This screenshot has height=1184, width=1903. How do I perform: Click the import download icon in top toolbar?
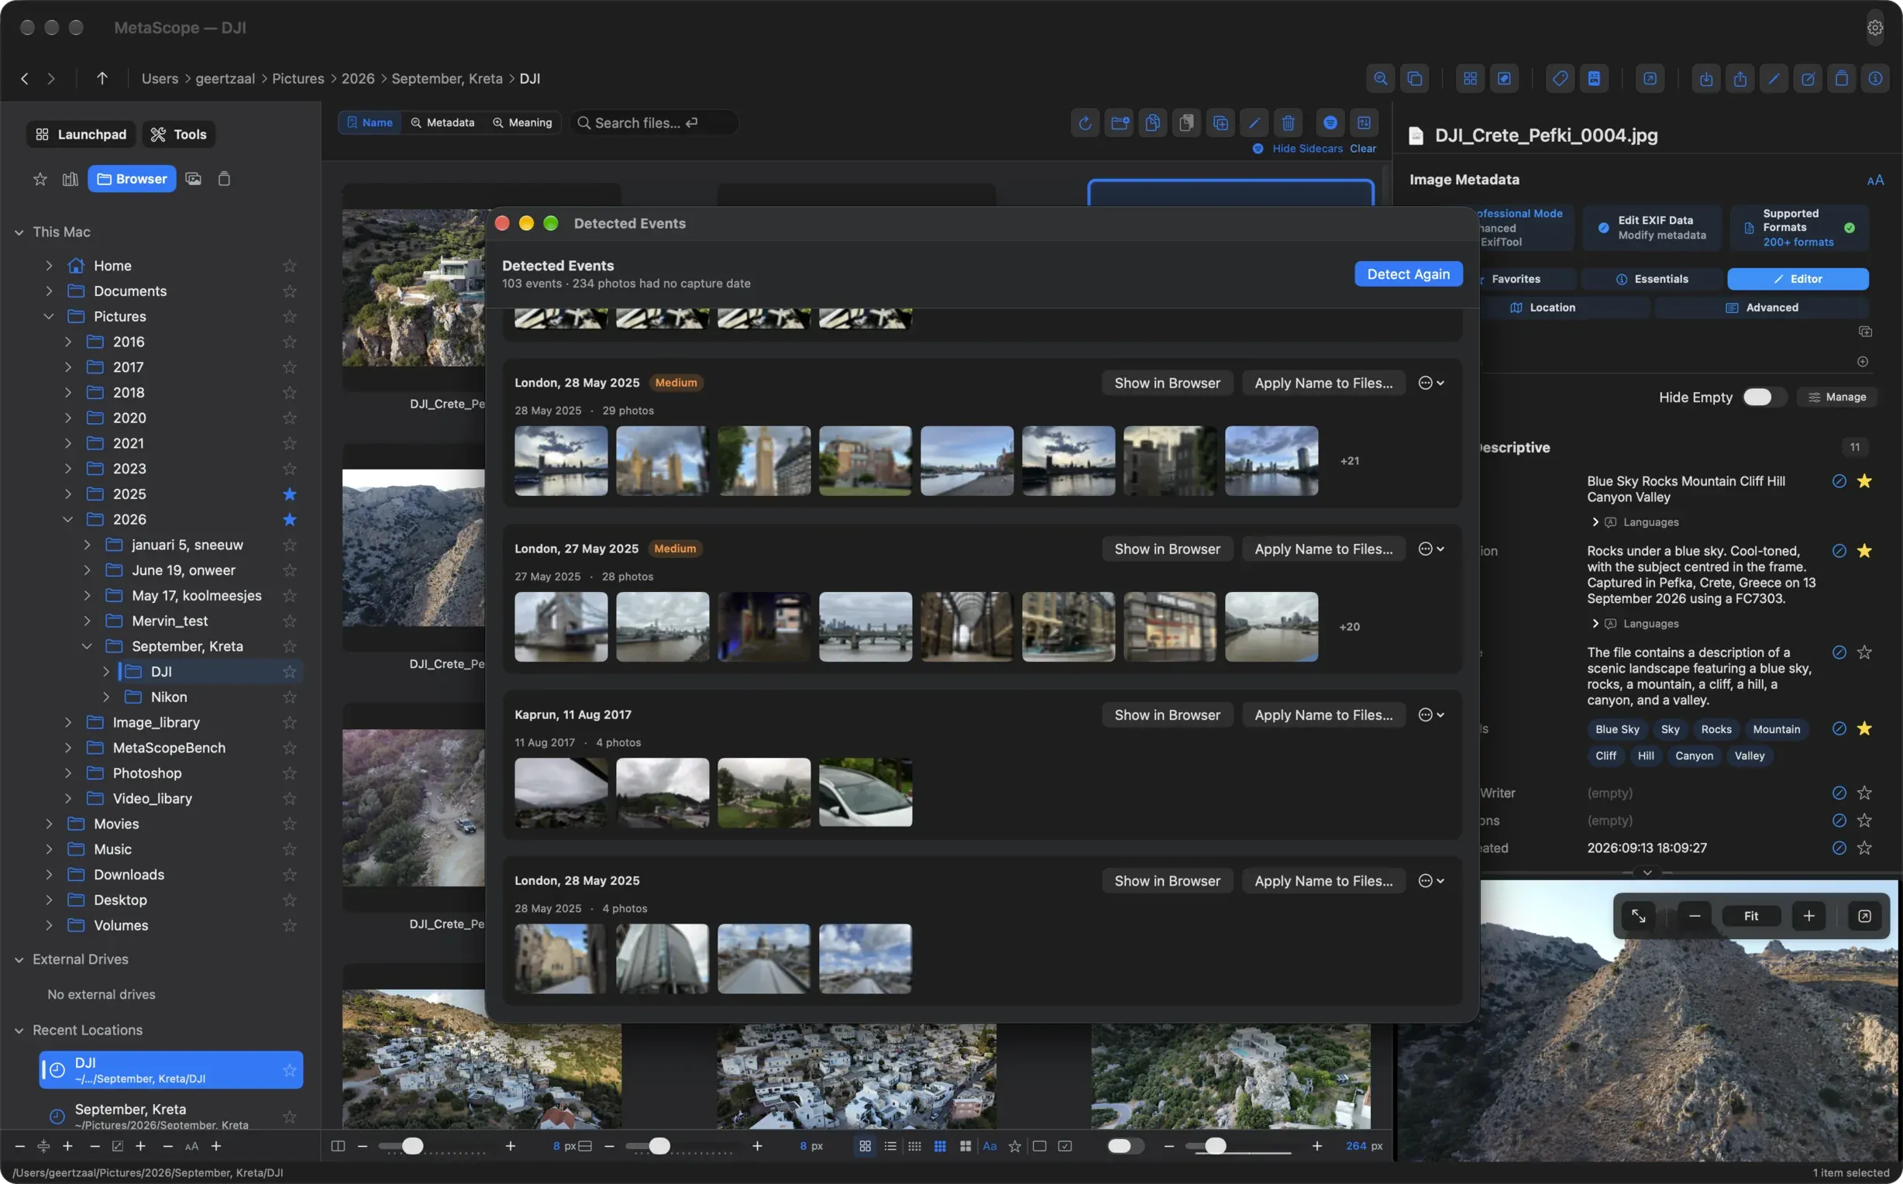1706,78
